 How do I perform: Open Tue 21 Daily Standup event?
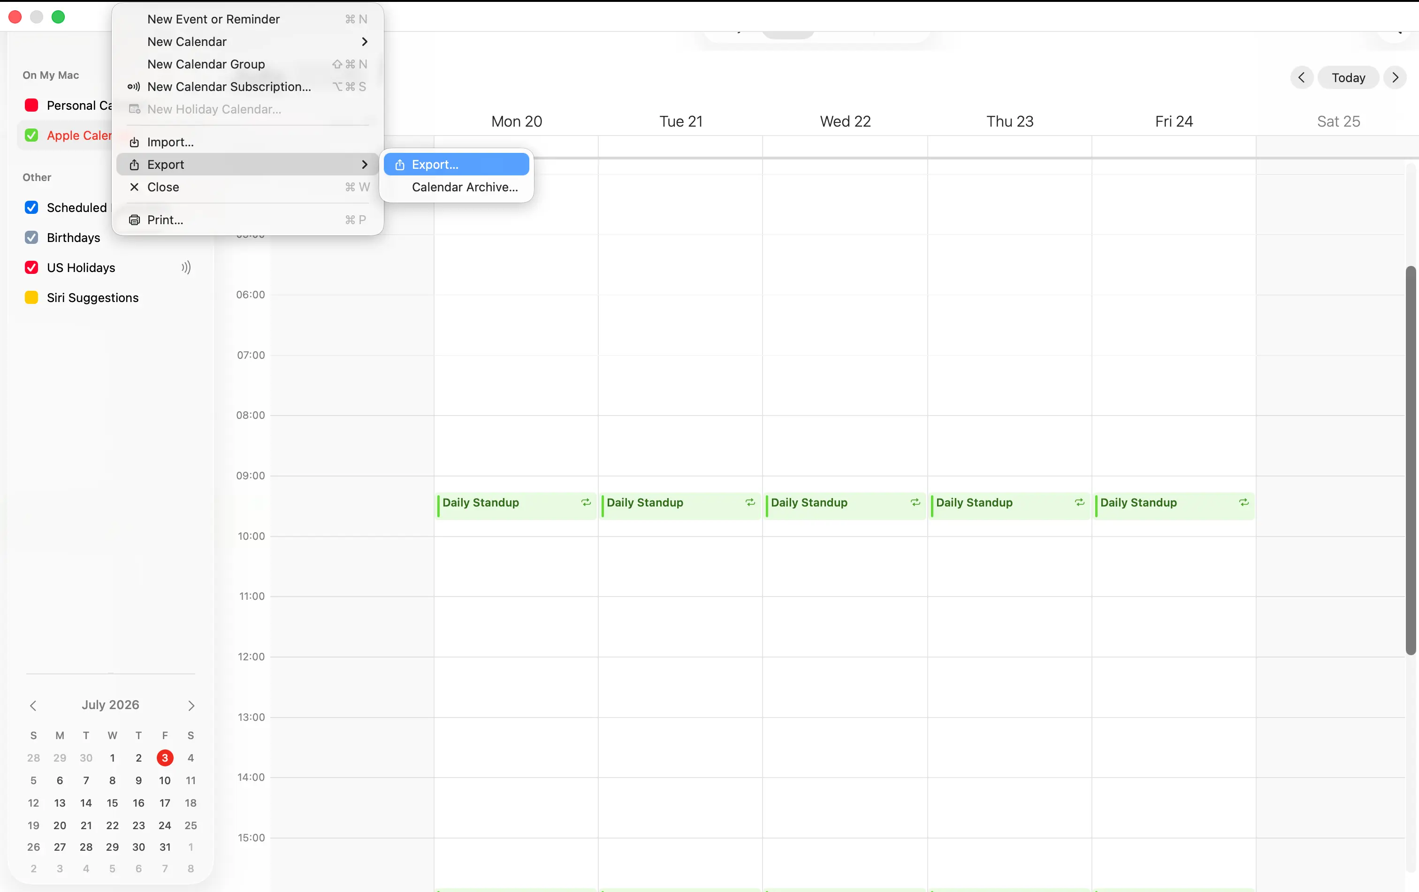pos(680,506)
